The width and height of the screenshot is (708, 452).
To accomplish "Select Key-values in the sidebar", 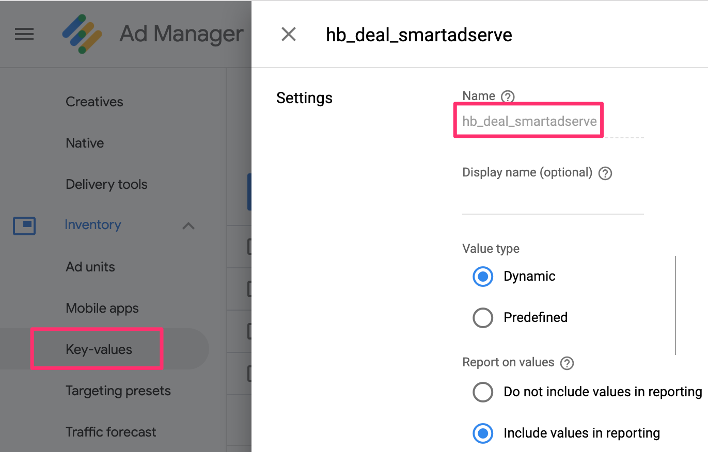I will [x=99, y=349].
